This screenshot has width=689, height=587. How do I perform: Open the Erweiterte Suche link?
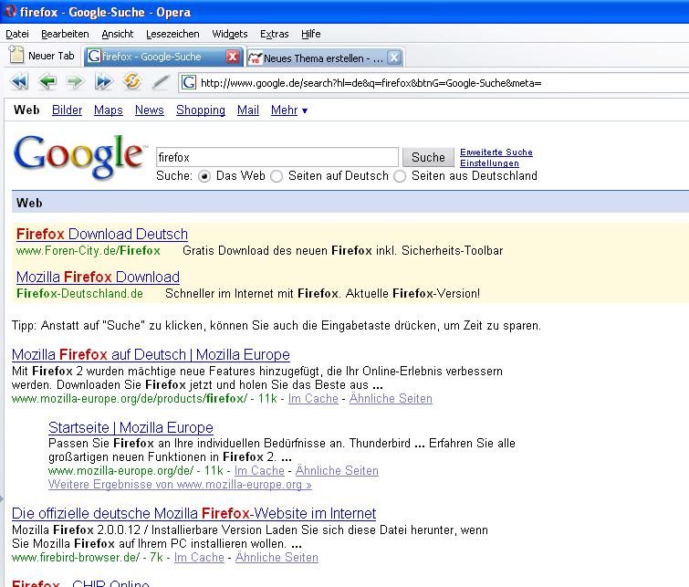(x=496, y=152)
